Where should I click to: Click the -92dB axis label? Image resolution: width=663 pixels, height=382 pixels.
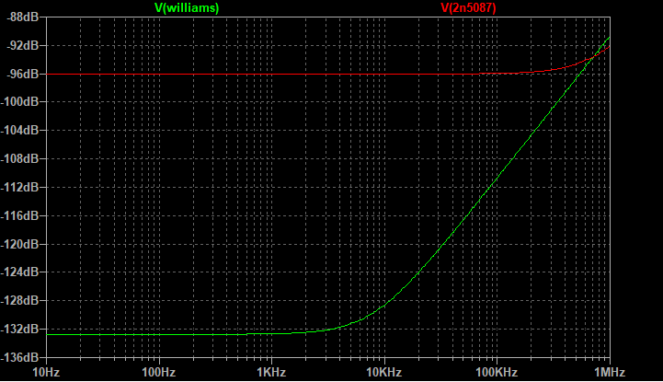pyautogui.click(x=23, y=45)
